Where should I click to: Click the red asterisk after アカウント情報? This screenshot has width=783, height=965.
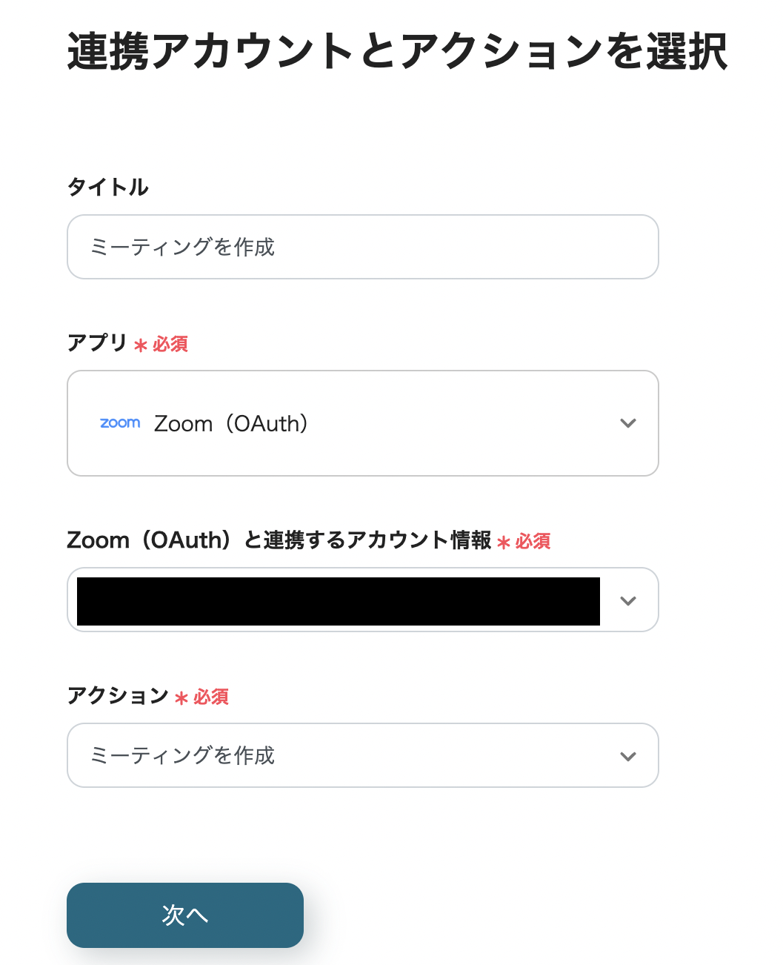(x=504, y=543)
